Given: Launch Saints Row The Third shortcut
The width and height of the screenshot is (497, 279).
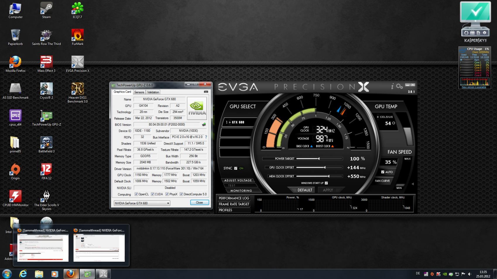Looking at the screenshot, I should pyautogui.click(x=46, y=37).
